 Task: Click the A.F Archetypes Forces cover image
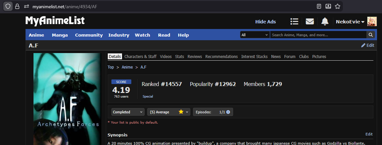click(67, 99)
